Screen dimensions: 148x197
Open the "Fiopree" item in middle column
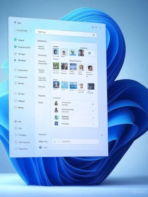tap(42, 96)
